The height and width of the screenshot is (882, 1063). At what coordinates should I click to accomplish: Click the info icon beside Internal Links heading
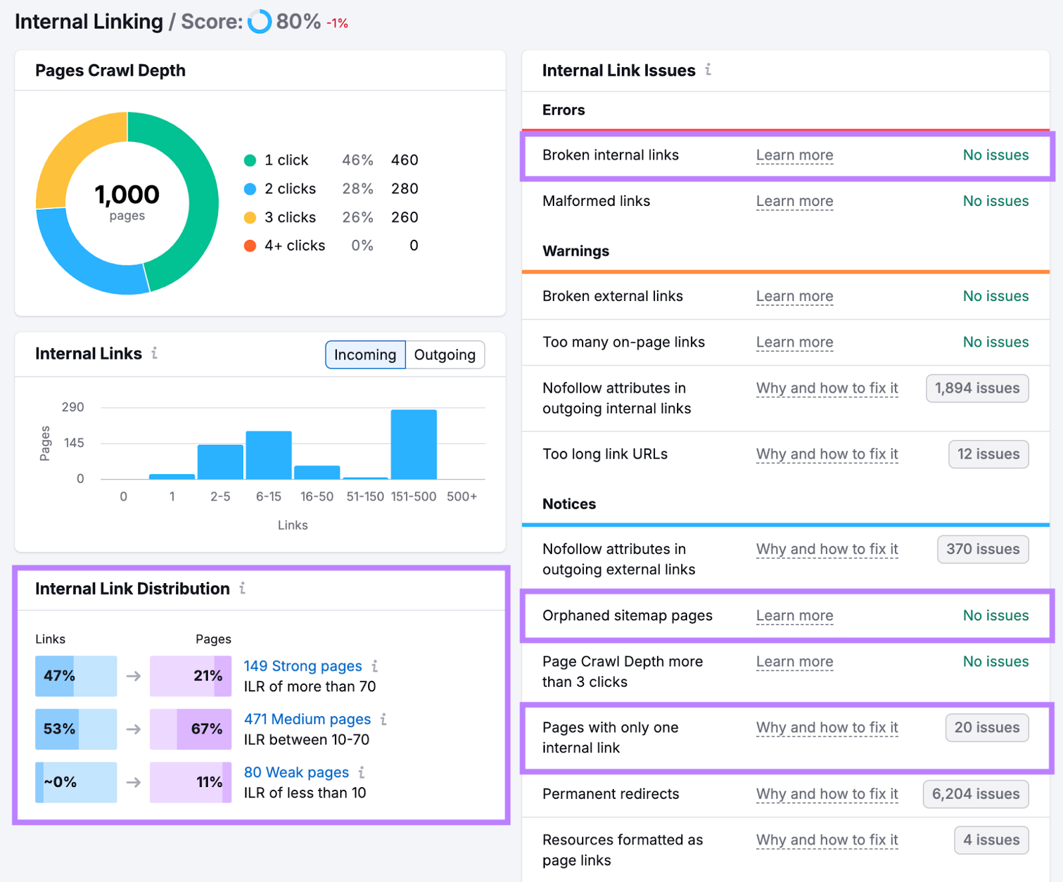pos(155,354)
